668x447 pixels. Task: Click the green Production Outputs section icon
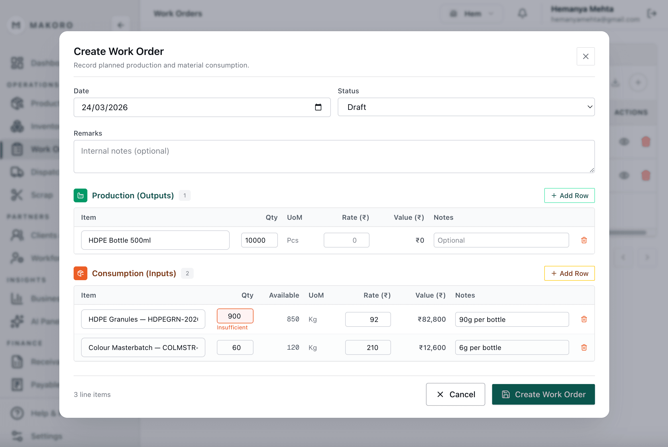[x=80, y=195]
